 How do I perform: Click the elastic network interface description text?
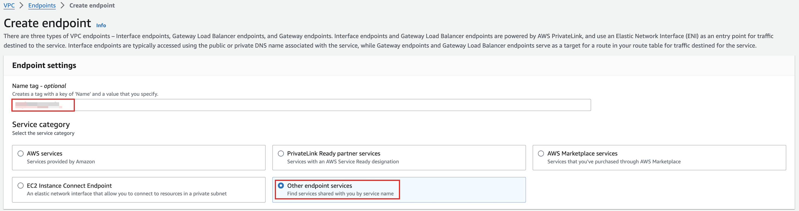(126, 194)
